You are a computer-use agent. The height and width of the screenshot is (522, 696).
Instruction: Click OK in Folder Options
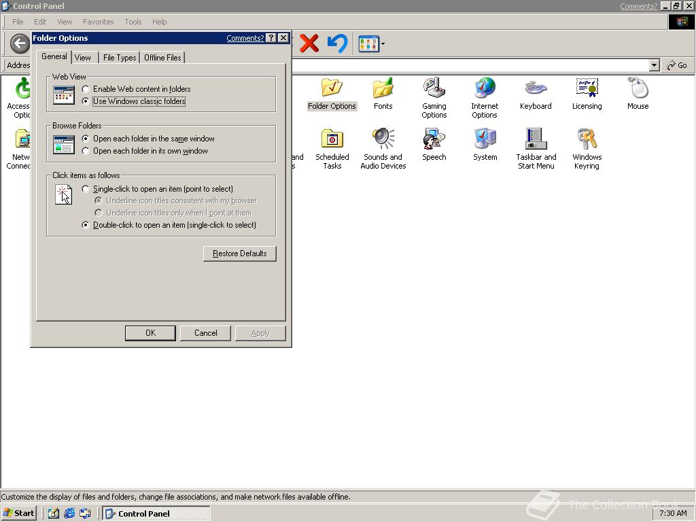[150, 333]
